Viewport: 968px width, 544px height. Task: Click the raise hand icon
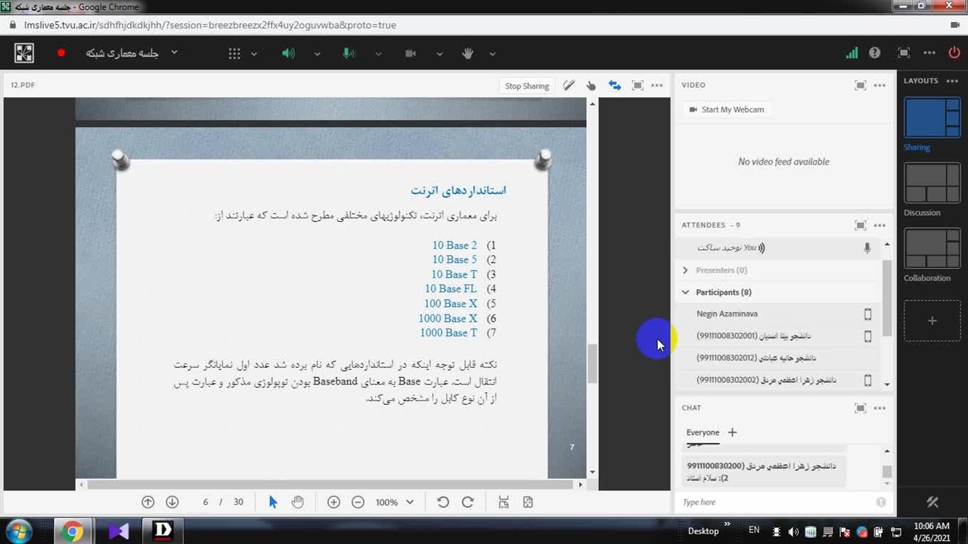pyautogui.click(x=467, y=53)
